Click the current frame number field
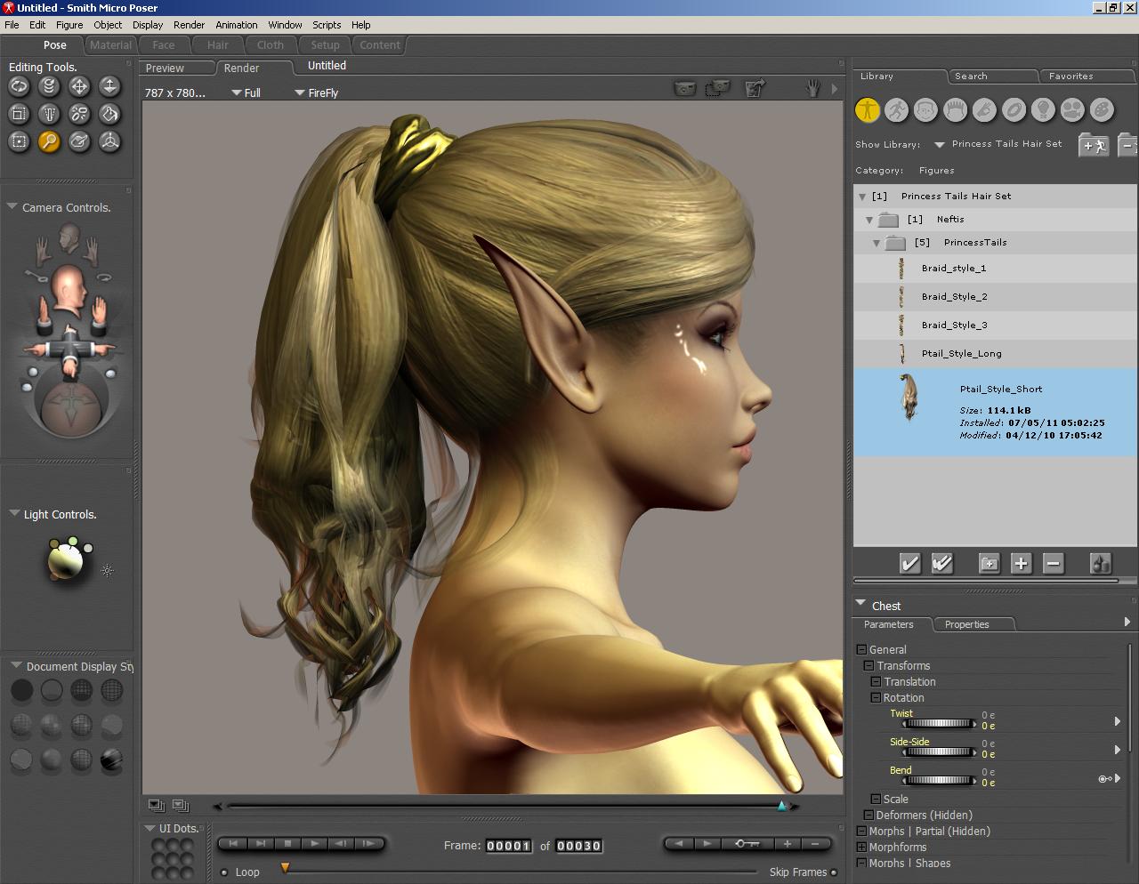 coord(509,846)
